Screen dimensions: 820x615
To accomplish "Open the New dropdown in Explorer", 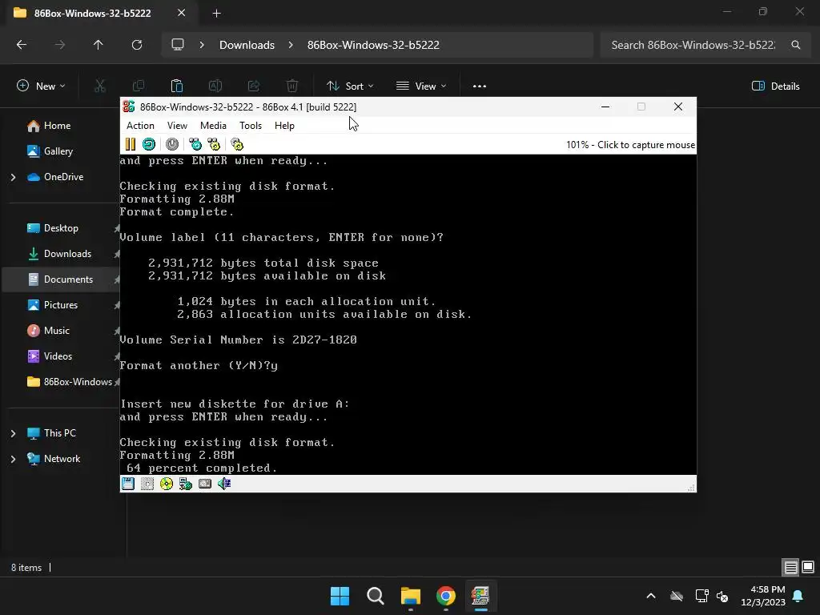I will coord(42,86).
